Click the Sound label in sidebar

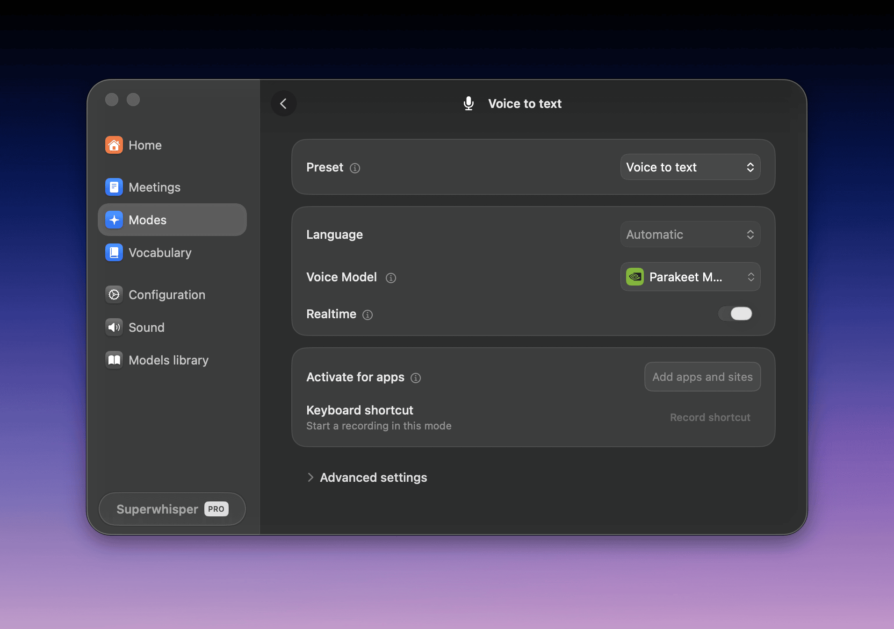click(x=146, y=328)
